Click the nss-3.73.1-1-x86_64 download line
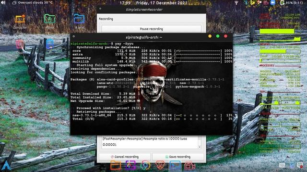Viewport: 307px width, 172px height. [x=151, y=115]
